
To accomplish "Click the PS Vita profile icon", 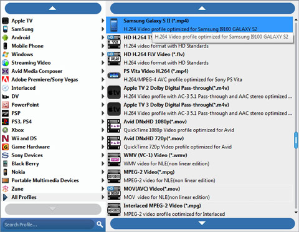I will (x=114, y=75).
